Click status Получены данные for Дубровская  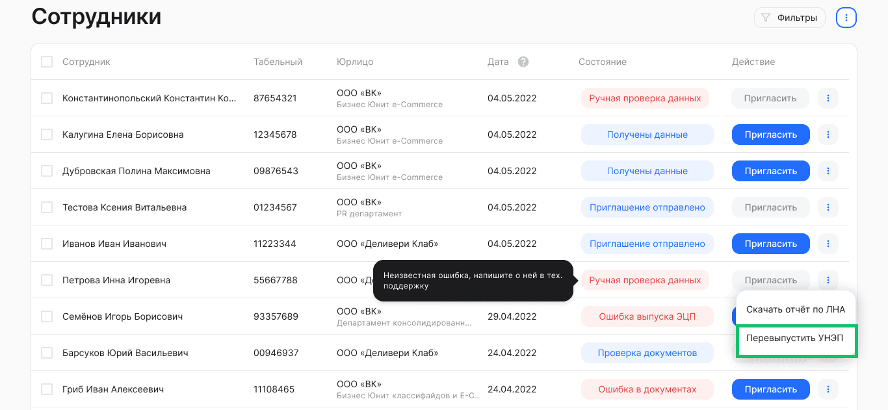(x=647, y=171)
